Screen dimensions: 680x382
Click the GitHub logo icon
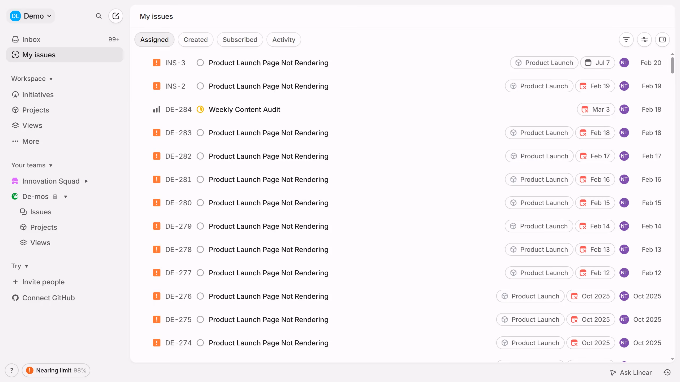(x=15, y=298)
